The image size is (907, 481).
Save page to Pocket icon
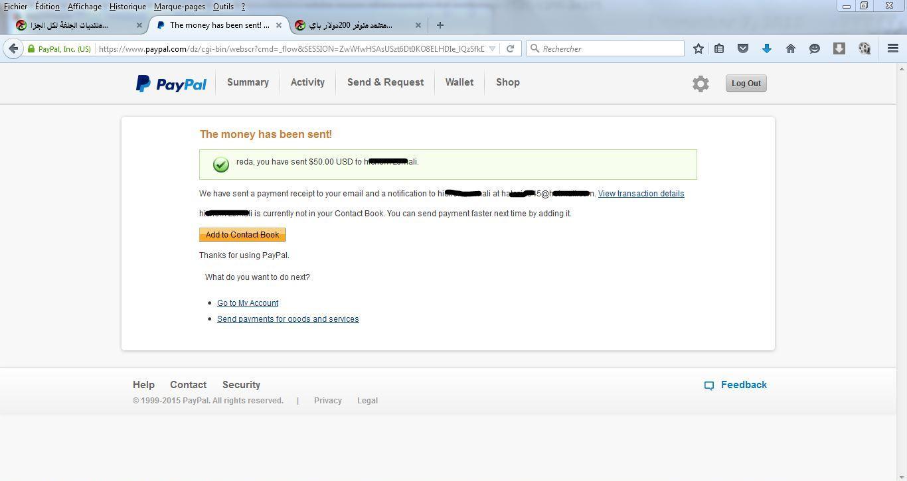pos(743,48)
